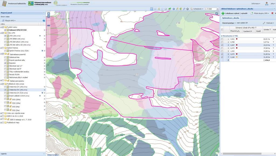
Task: Click the user avatar icon at top right
Action: [267, 3]
